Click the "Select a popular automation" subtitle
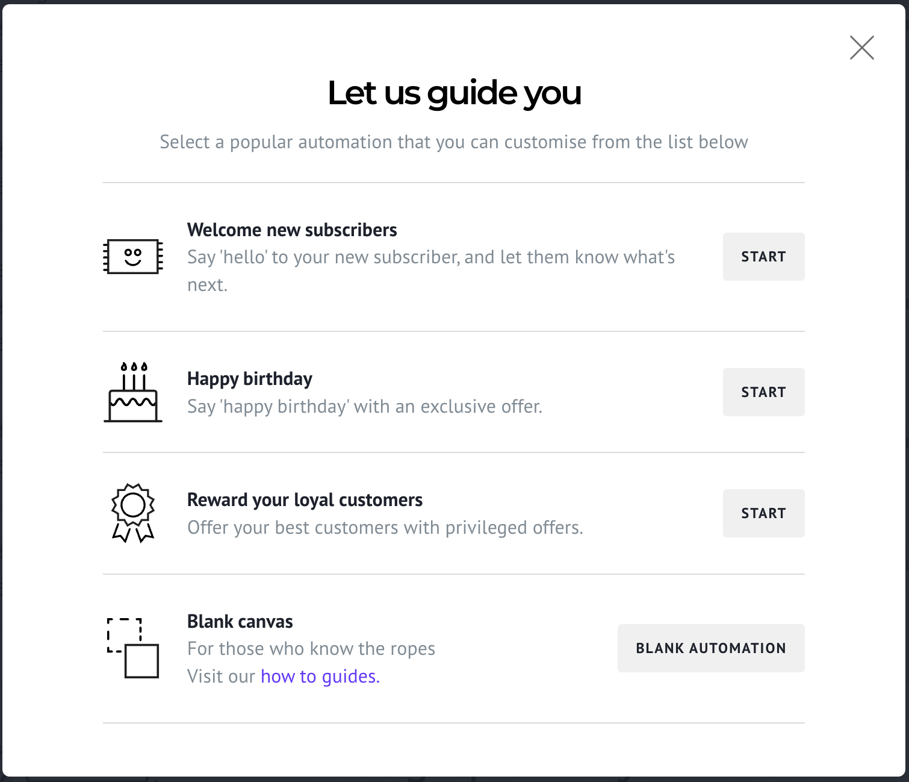Viewport: 909px width, 782px height. tap(454, 142)
